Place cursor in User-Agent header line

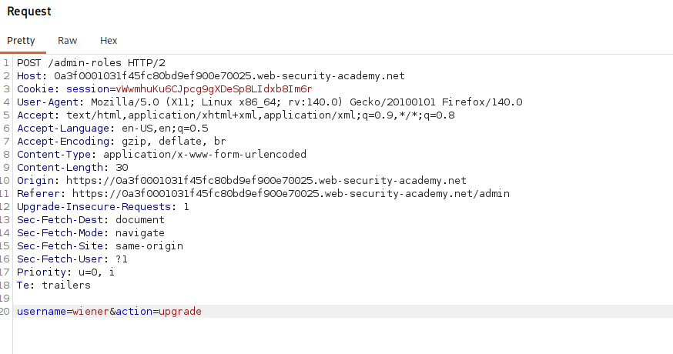click(x=270, y=102)
